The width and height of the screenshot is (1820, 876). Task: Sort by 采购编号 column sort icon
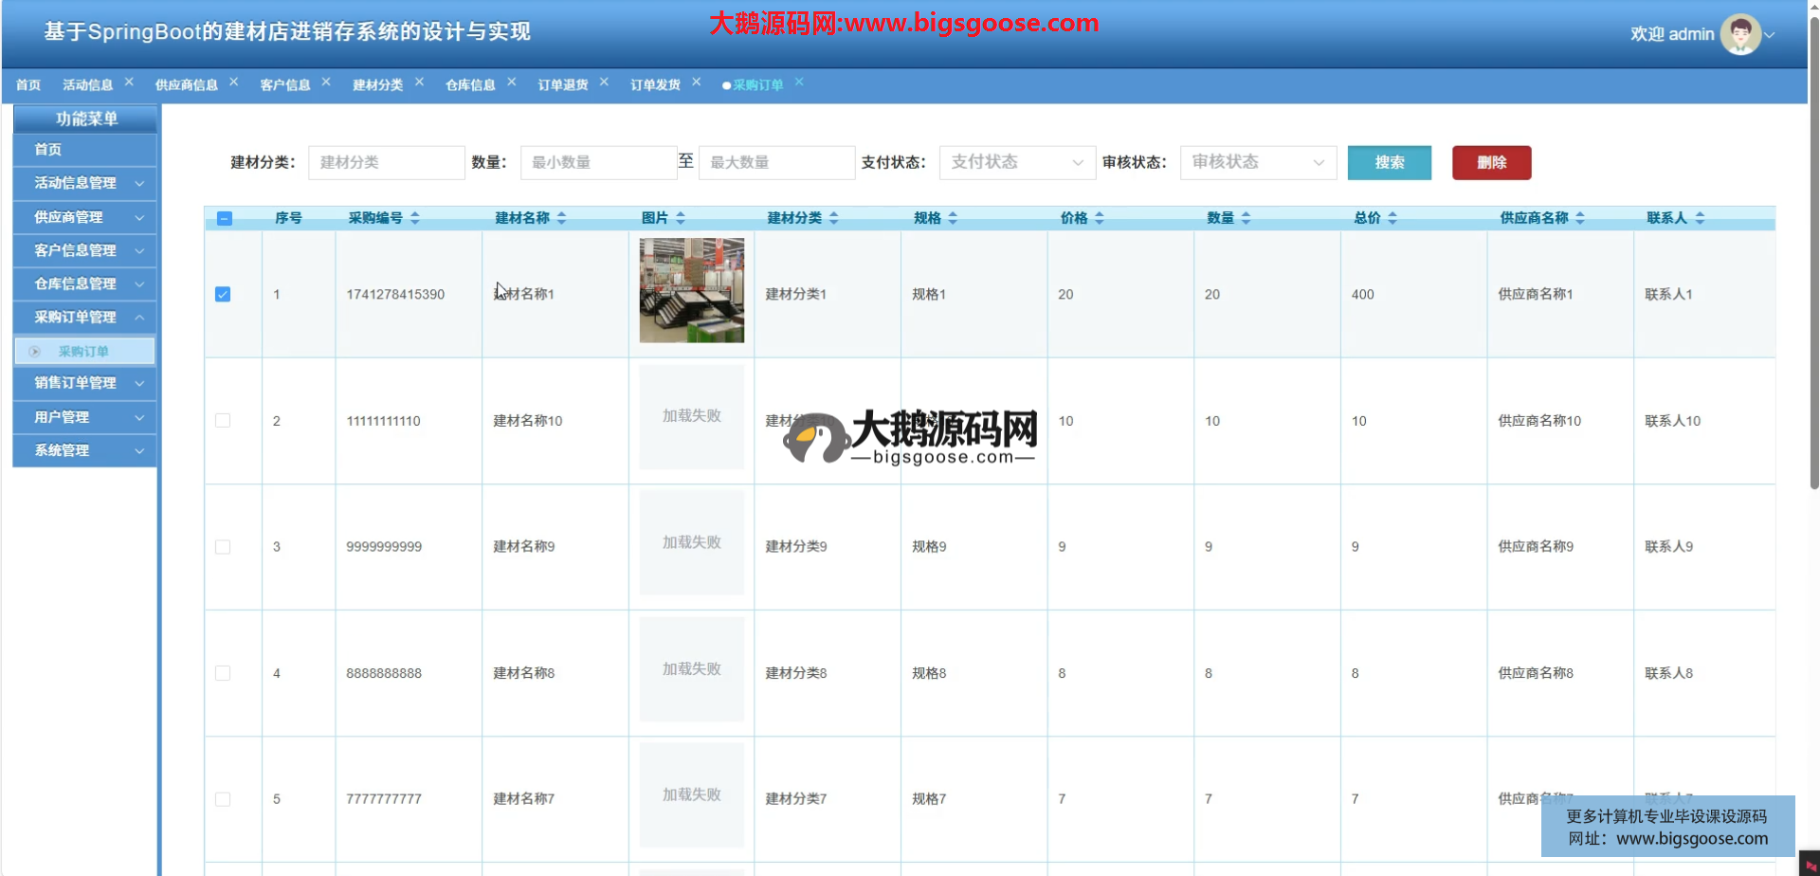pos(415,218)
